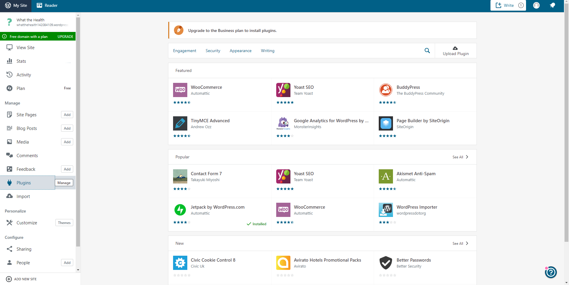Click the WordPress Importer icon
The width and height of the screenshot is (569, 285).
[386, 210]
